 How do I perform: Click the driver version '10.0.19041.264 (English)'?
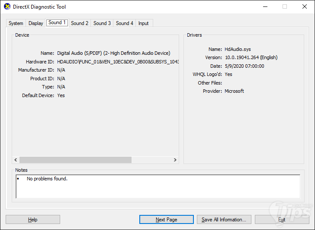251,57
